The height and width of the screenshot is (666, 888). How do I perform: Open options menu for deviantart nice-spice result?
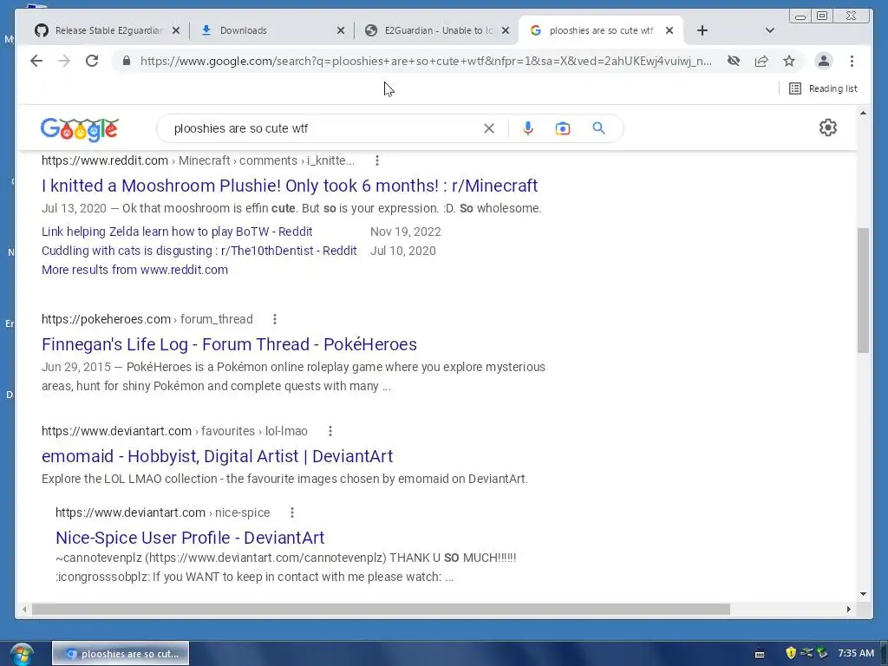pos(292,513)
